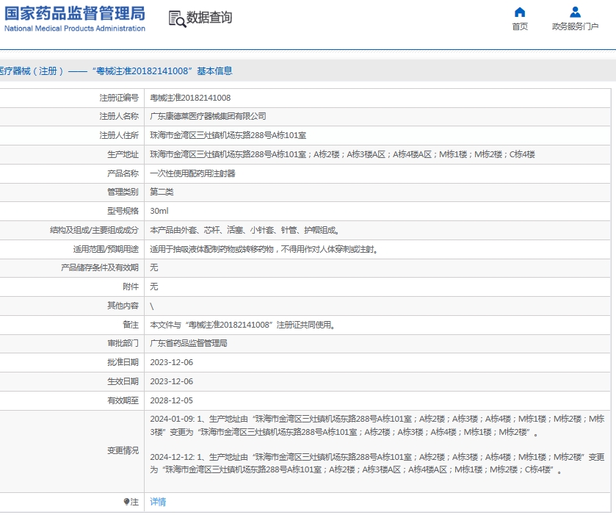This screenshot has width=616, height=515.
Task: Click the 数据查询 search document icon
Action: (x=177, y=19)
